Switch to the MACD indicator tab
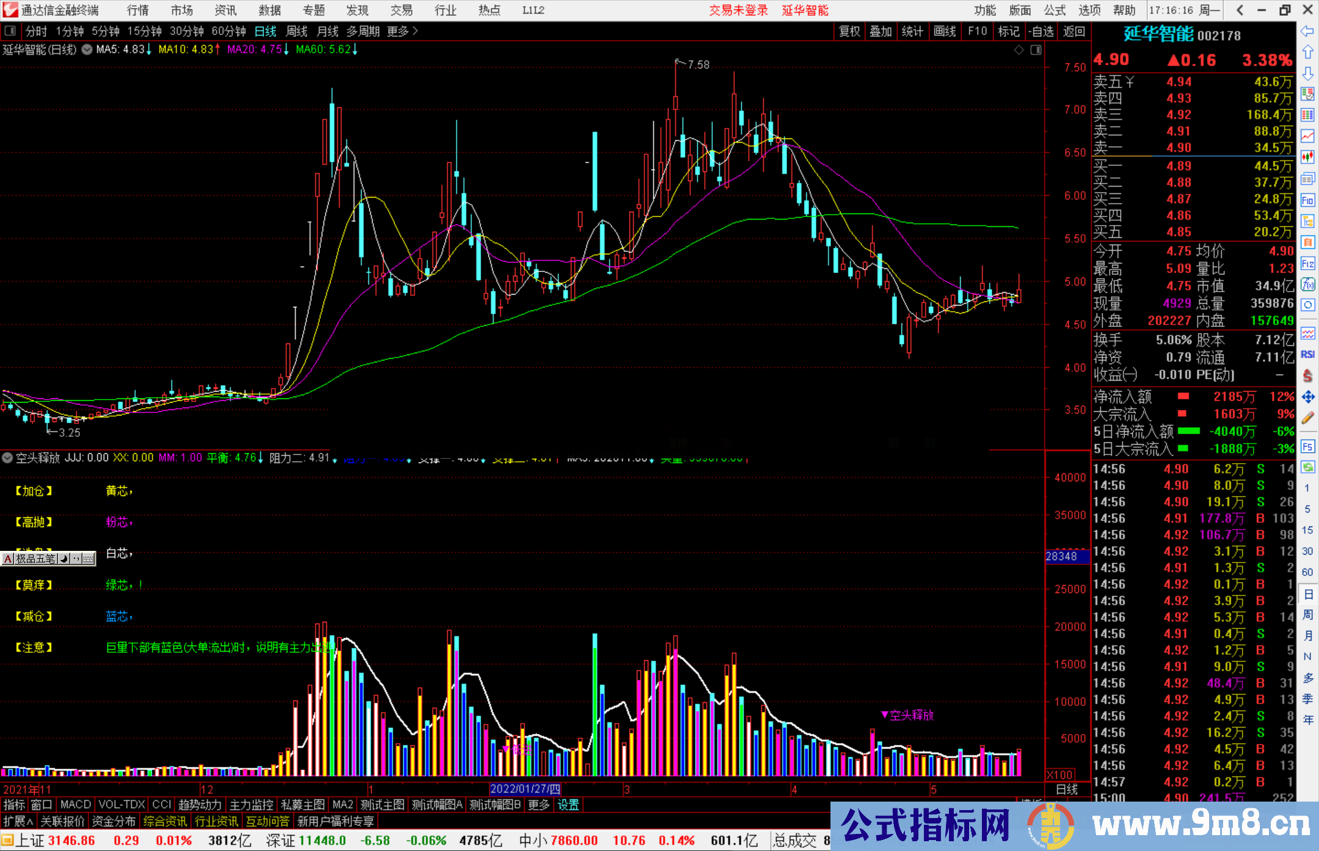 (76, 805)
